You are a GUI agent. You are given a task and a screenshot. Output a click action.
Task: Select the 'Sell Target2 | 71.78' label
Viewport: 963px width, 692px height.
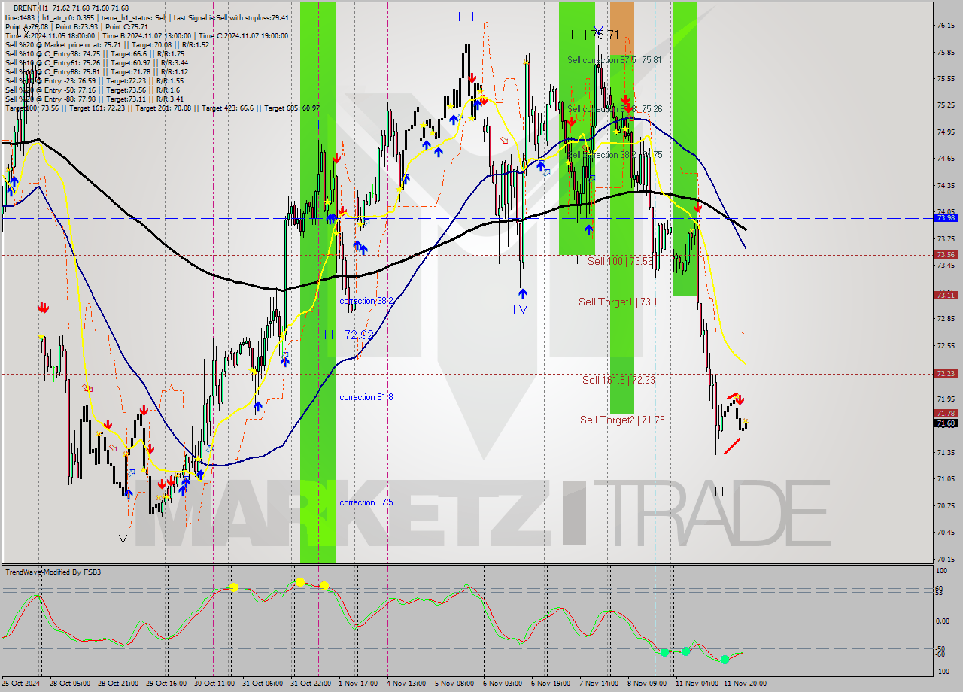[622, 420]
